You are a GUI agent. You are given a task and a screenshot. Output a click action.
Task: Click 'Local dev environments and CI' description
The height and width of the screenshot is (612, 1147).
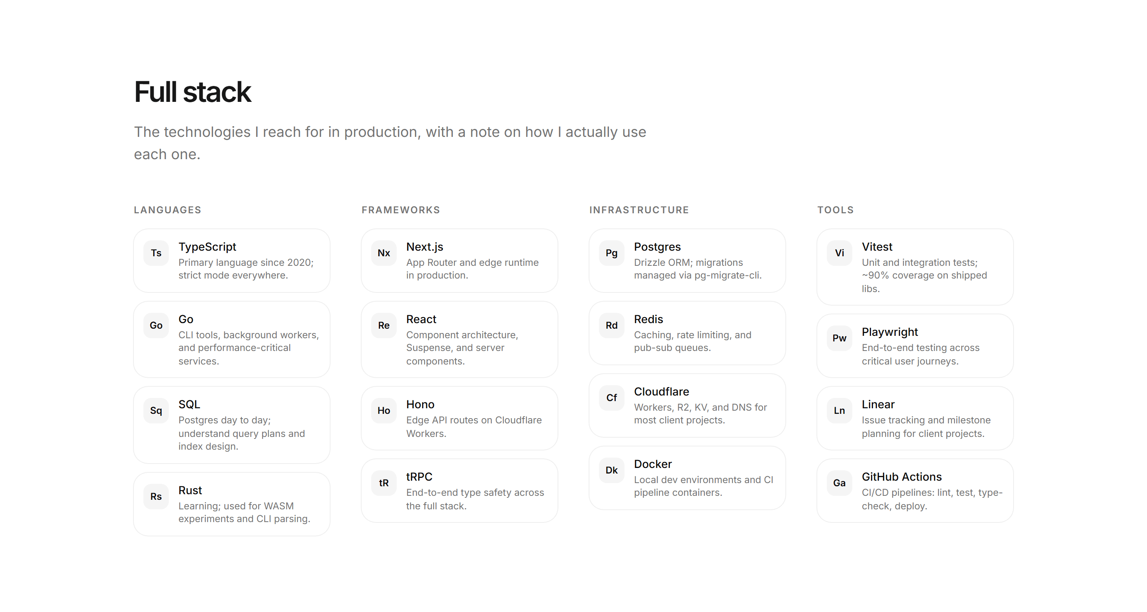703,487
